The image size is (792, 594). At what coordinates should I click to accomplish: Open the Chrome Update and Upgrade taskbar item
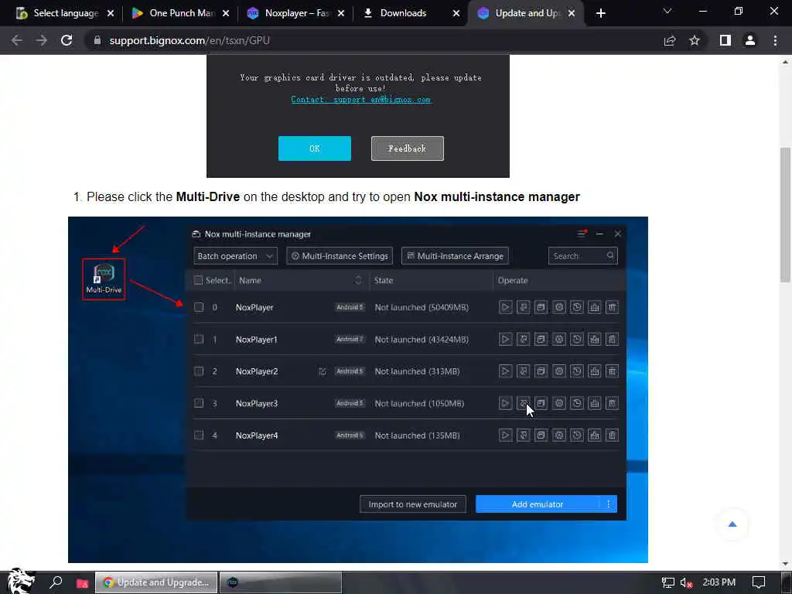pyautogui.click(x=156, y=582)
